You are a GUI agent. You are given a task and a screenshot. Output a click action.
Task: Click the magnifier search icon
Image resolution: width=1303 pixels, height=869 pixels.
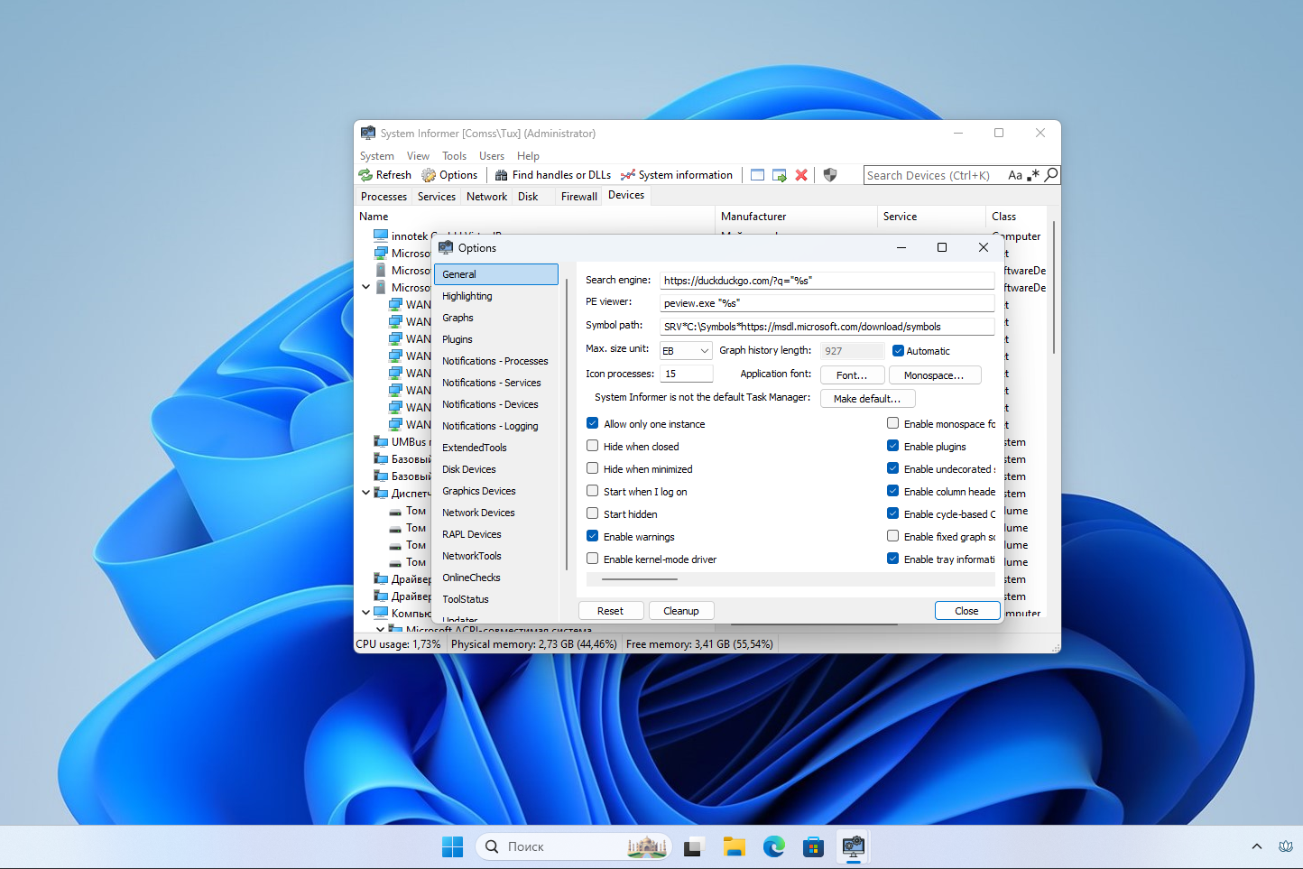coord(1051,175)
